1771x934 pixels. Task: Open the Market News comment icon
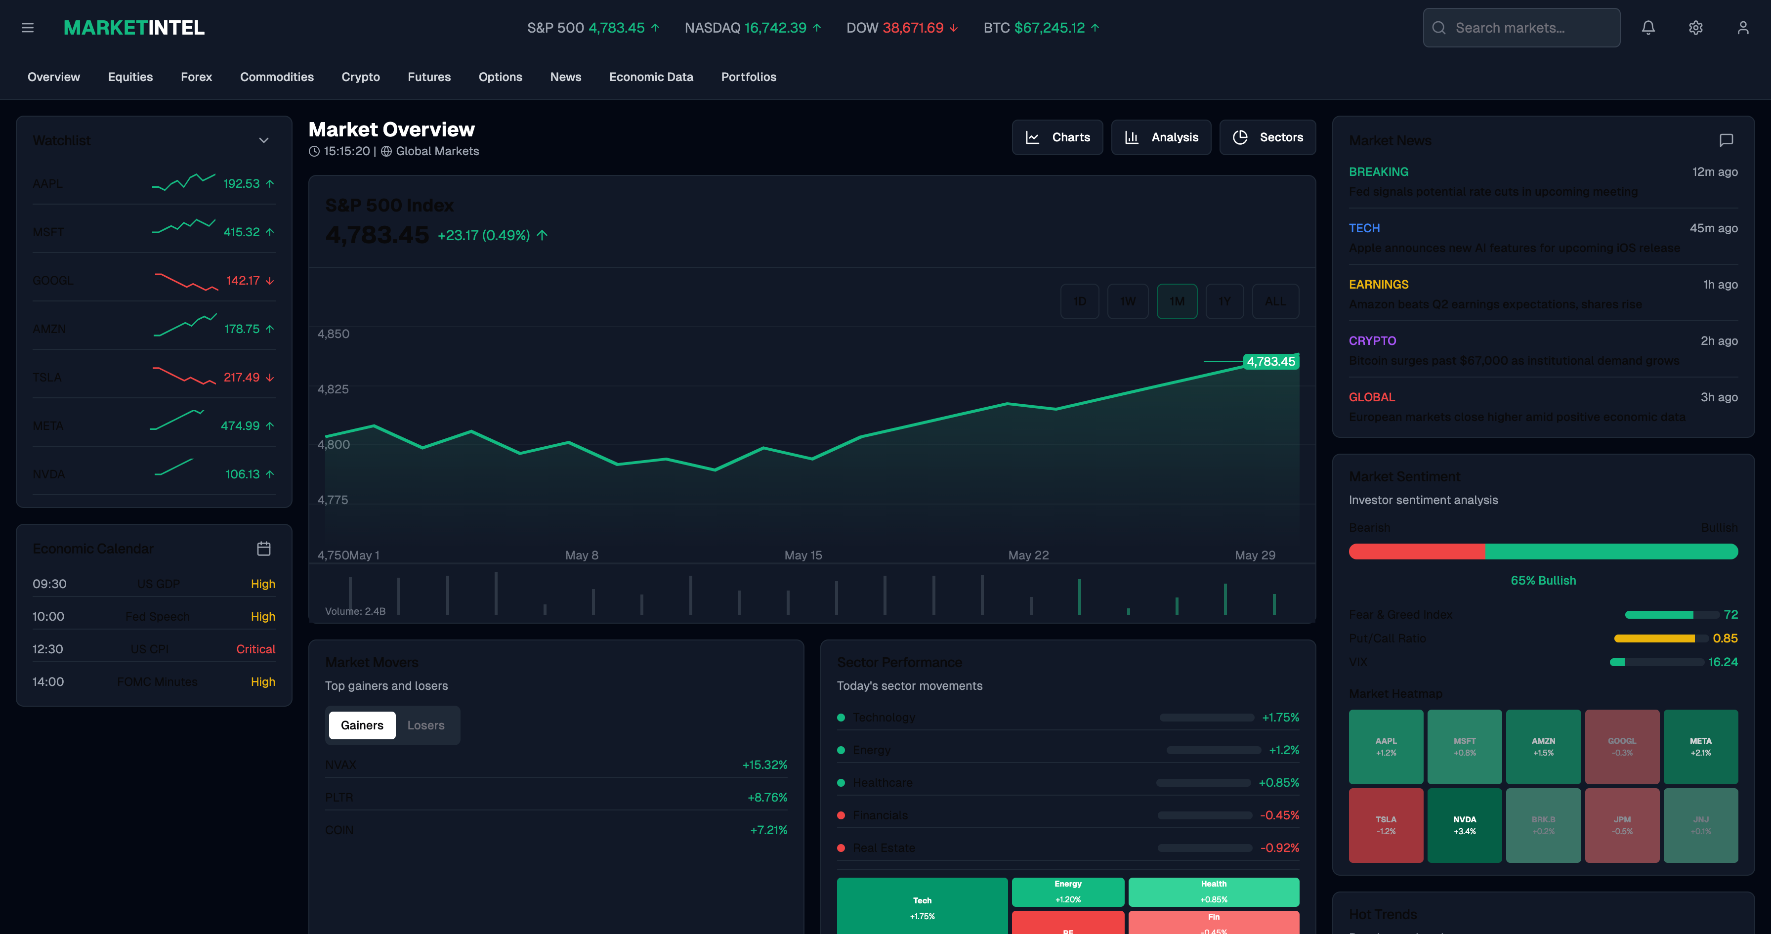(x=1728, y=141)
